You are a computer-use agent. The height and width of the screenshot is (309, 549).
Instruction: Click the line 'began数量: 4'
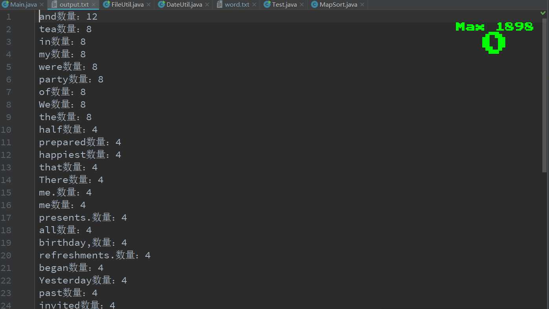click(71, 268)
